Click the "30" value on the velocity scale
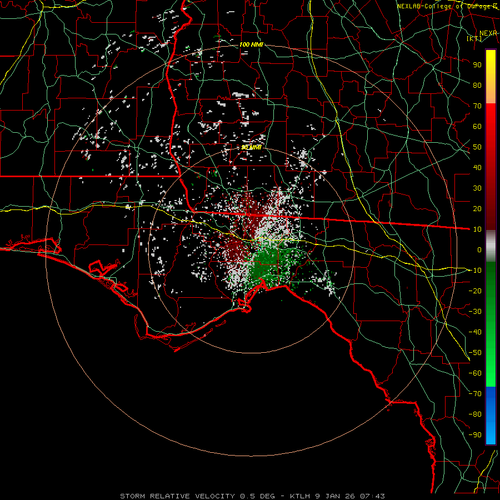Viewport: 500px width, 500px height. [477, 188]
